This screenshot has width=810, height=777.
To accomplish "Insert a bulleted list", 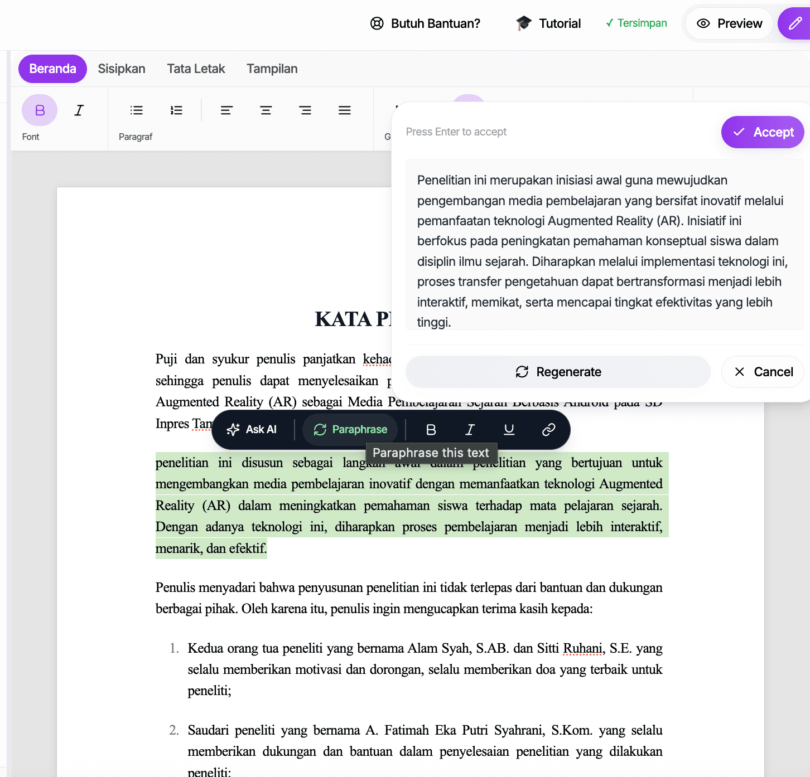I will point(136,110).
